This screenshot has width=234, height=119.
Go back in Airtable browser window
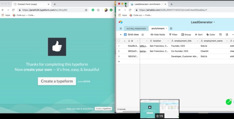tap(120, 10)
